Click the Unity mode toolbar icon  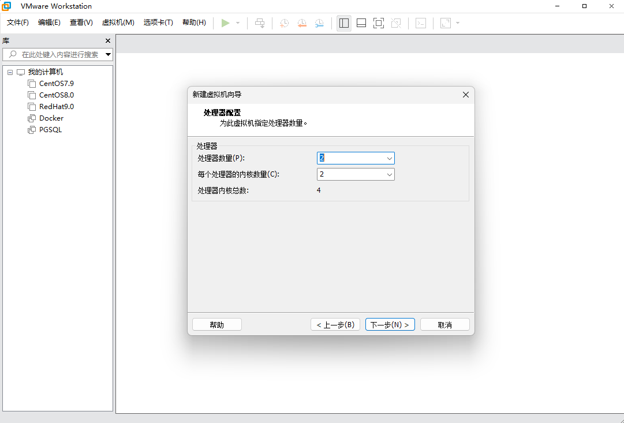tap(396, 23)
